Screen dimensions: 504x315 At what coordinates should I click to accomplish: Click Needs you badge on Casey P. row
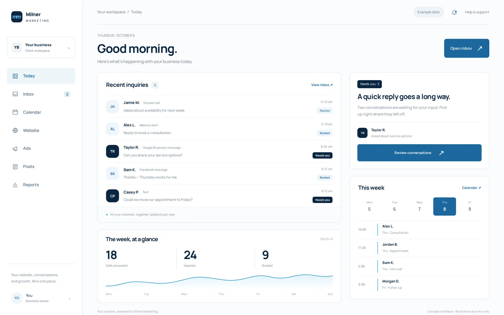[x=322, y=200]
